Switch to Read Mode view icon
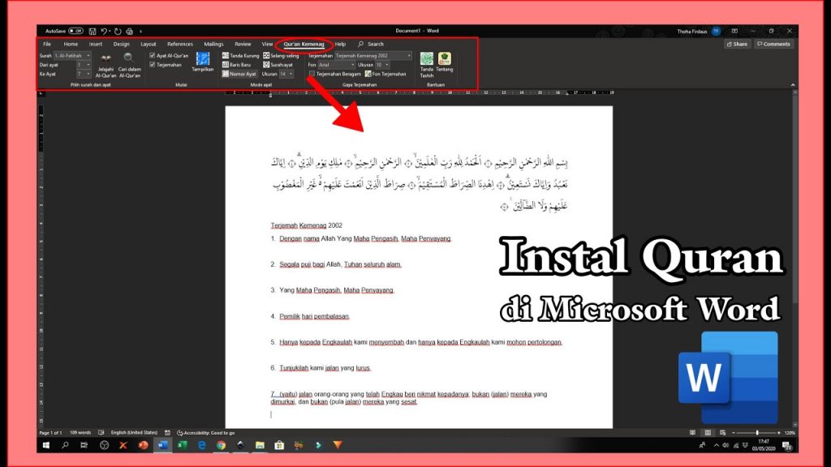 692,433
